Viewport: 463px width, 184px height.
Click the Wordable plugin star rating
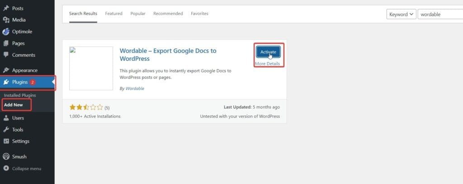[x=86, y=107]
